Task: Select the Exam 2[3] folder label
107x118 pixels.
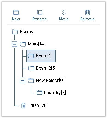Action: 46,68
